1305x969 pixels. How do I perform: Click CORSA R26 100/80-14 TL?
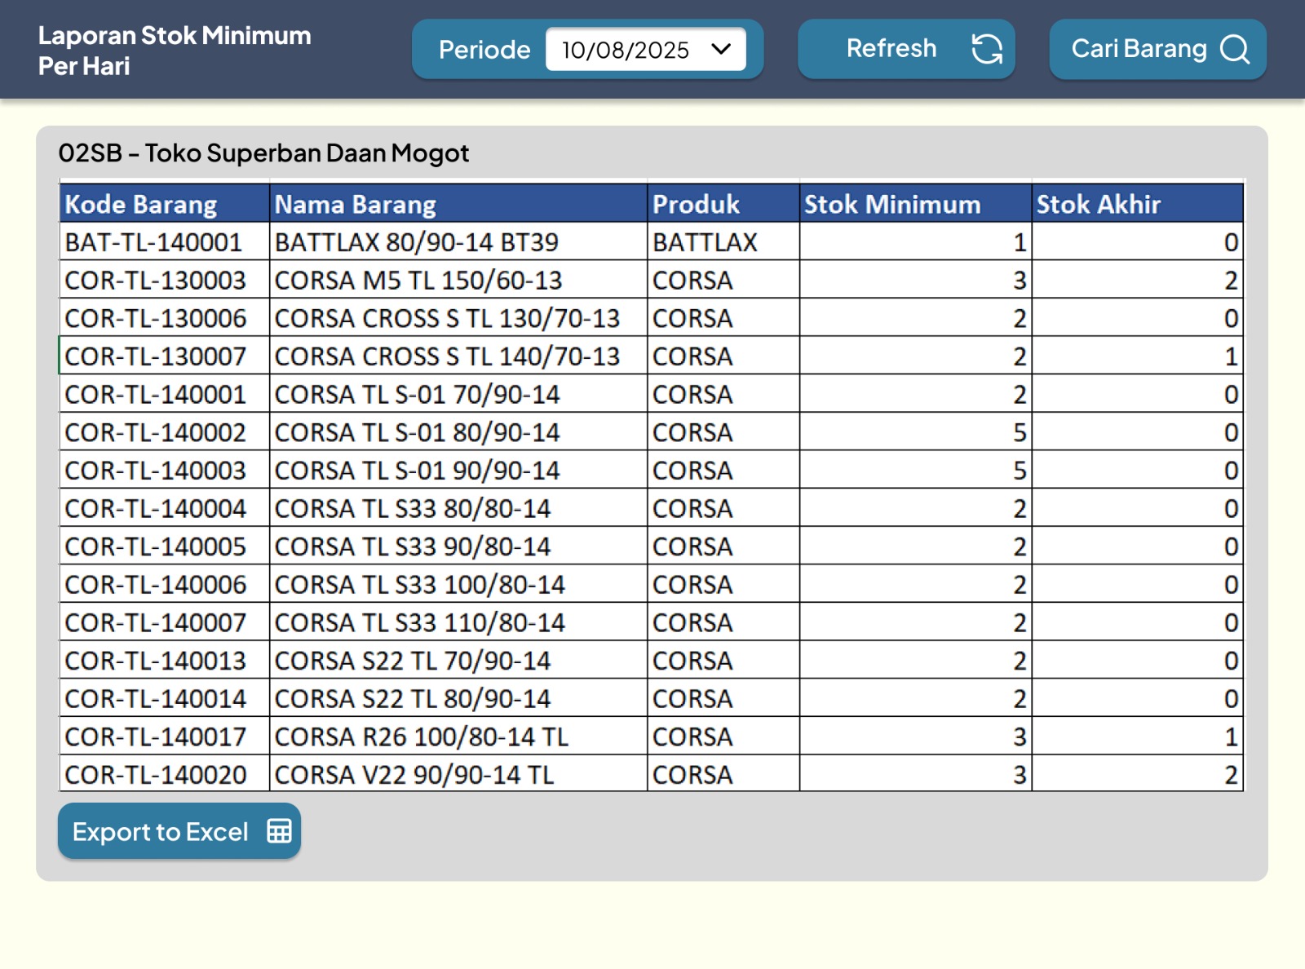pyautogui.click(x=458, y=737)
